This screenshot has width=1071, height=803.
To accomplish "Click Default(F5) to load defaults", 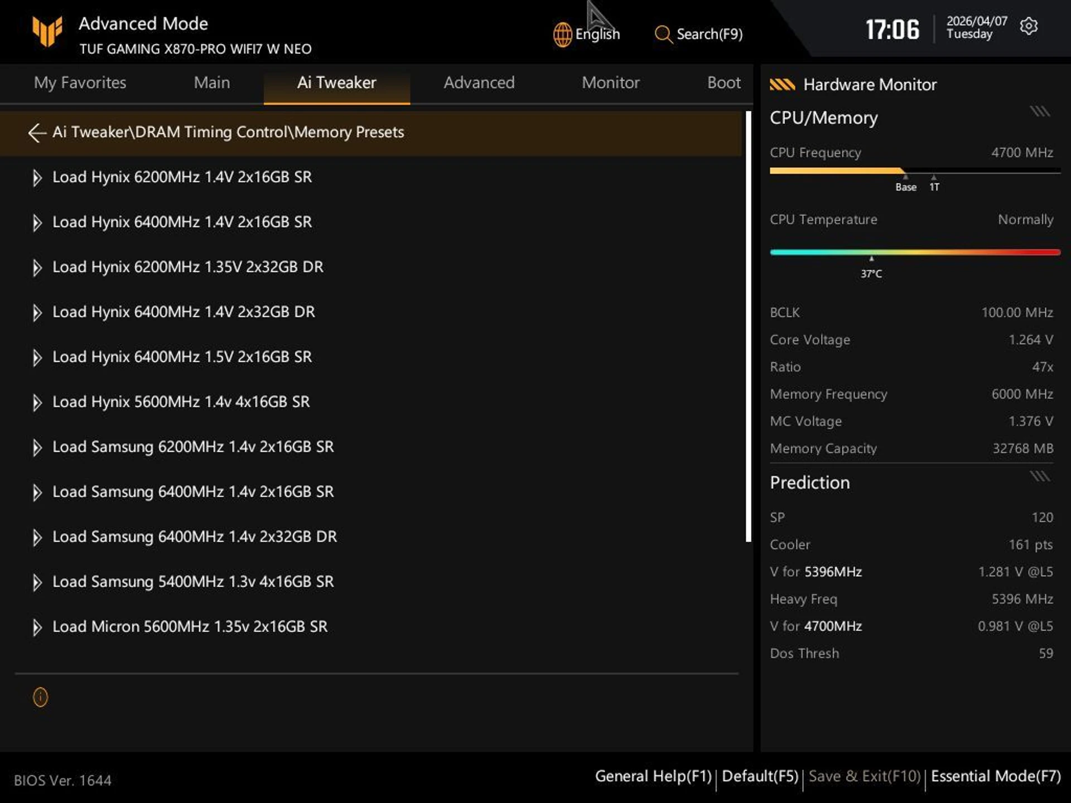I will click(x=760, y=776).
